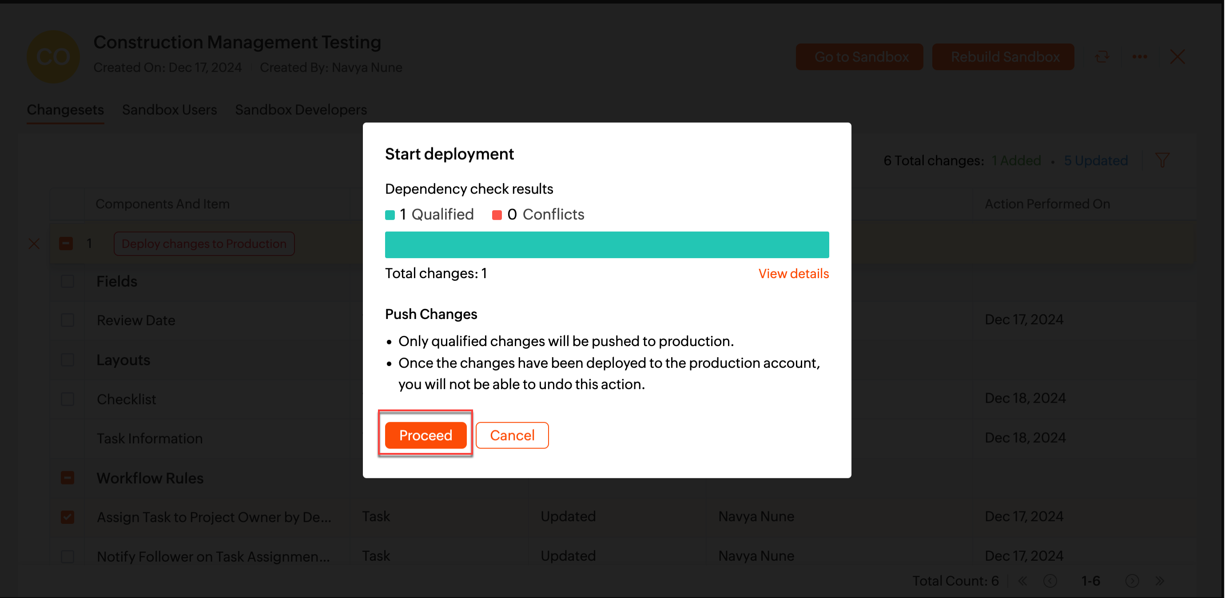Click the teal qualified progress bar
This screenshot has width=1225, height=598.
[x=606, y=244]
